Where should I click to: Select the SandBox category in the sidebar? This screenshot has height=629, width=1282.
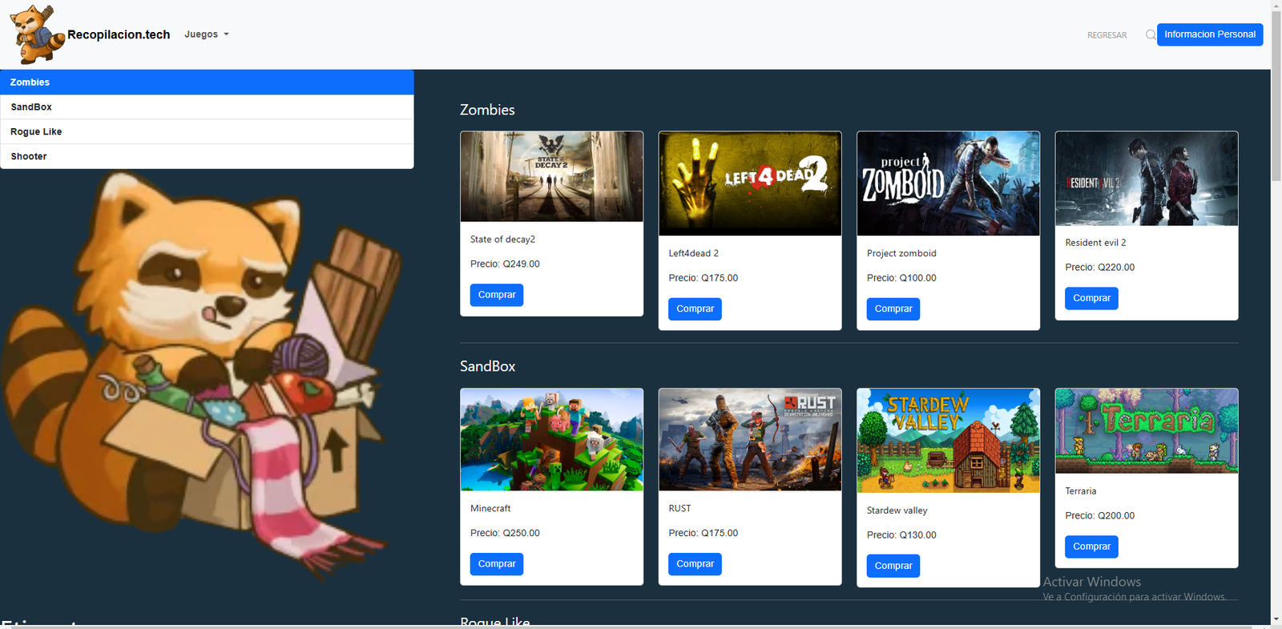207,107
